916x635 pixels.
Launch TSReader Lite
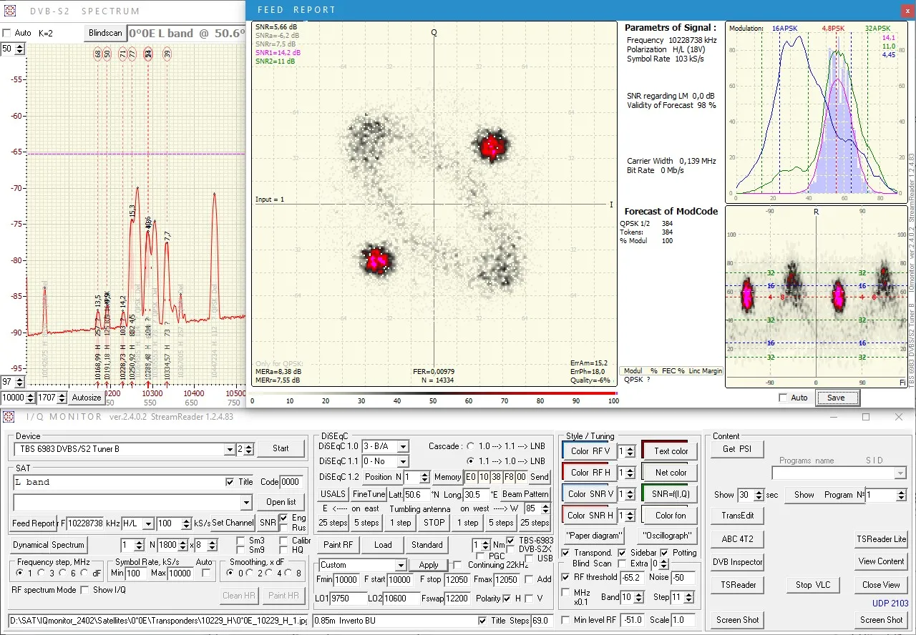(x=881, y=539)
